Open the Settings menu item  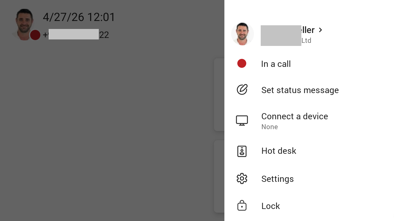309,179
